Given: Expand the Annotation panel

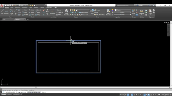Looking at the screenshot, I should (x=54, y=17).
